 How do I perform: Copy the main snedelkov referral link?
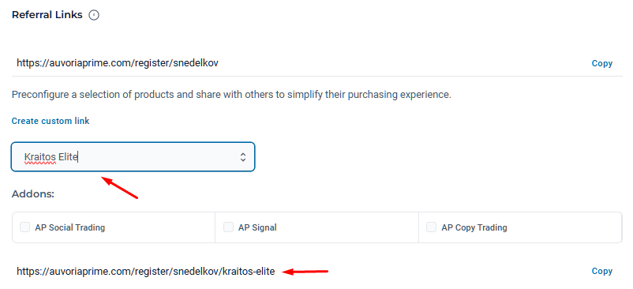coord(601,63)
